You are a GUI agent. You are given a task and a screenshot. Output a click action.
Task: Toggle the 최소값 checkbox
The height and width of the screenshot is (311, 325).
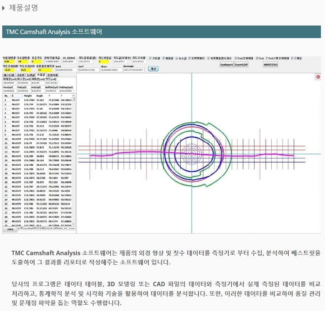[x=177, y=58]
